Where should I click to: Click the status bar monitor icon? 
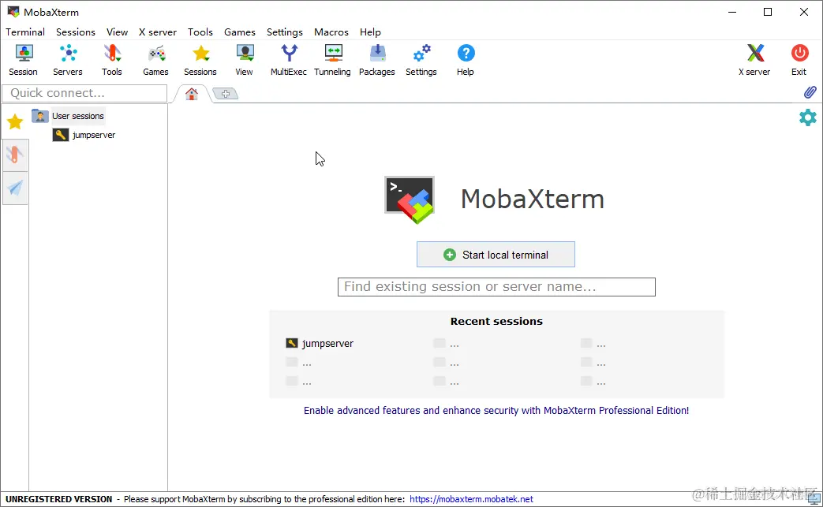[814, 499]
